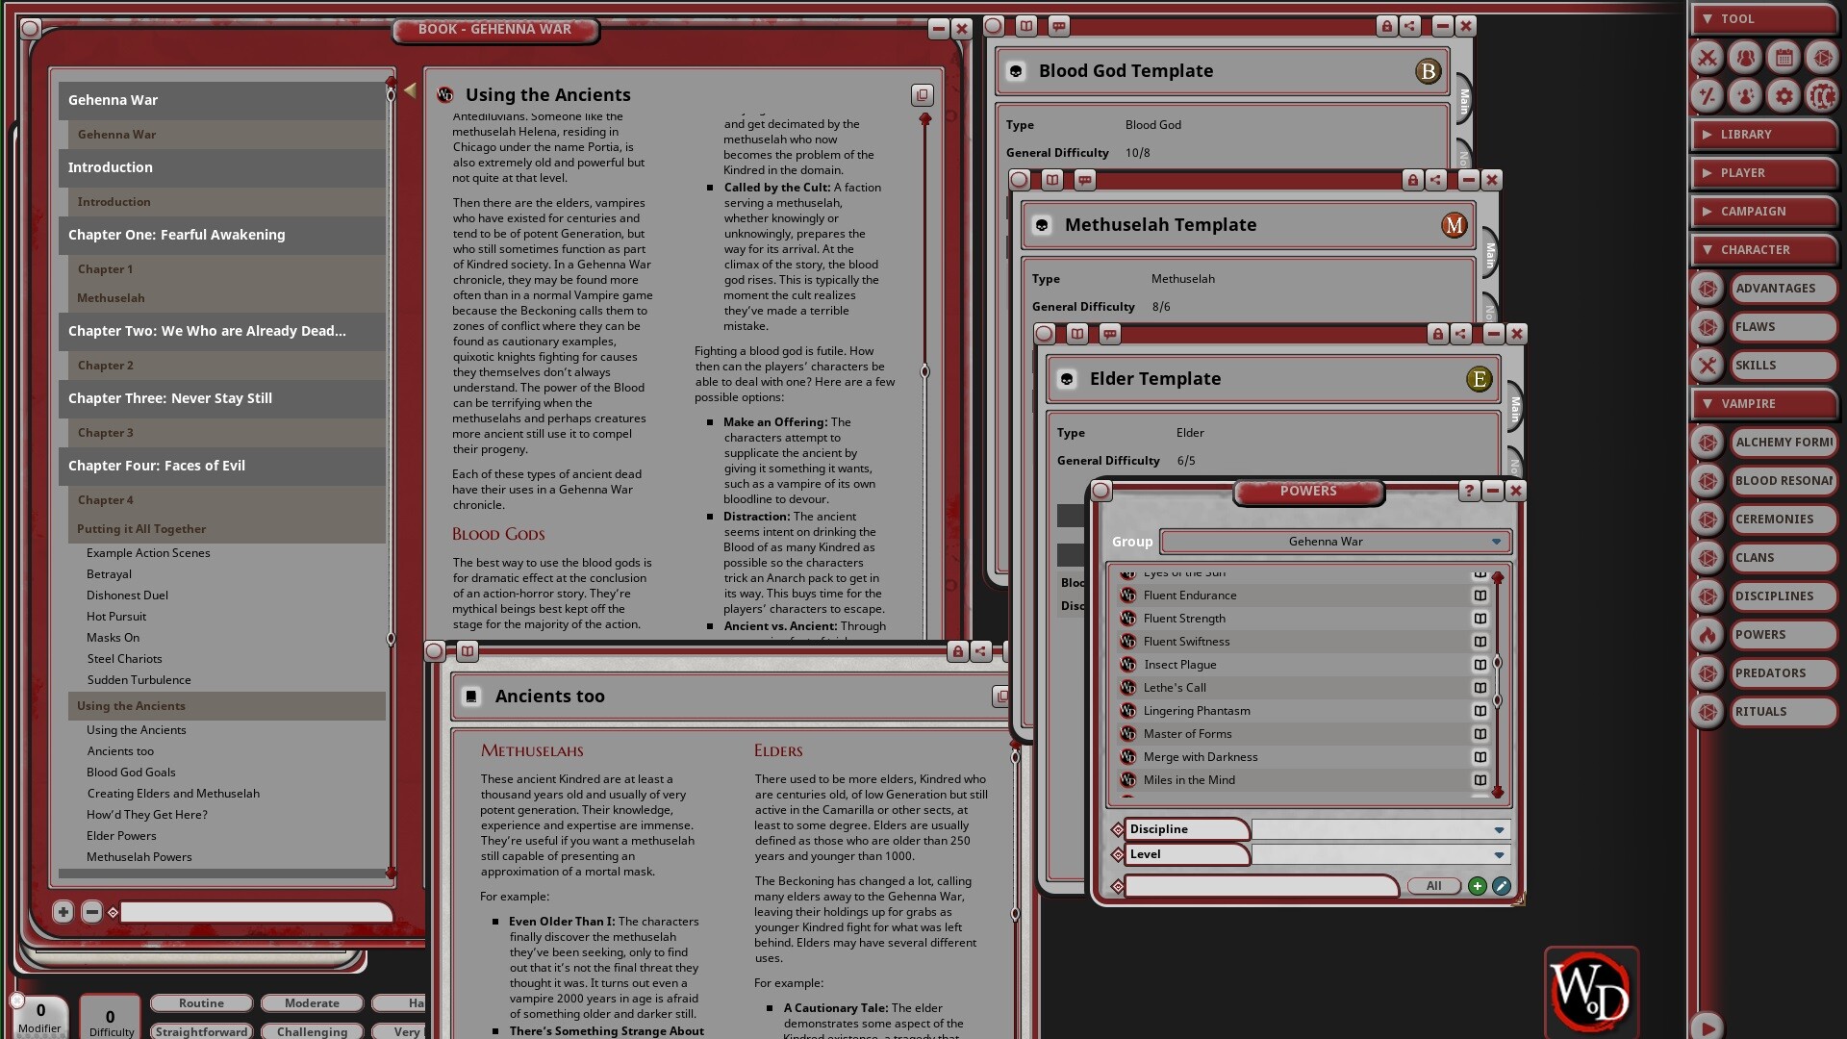Open the PLAYER sidebar section
The image size is (1847, 1039).
point(1763,172)
